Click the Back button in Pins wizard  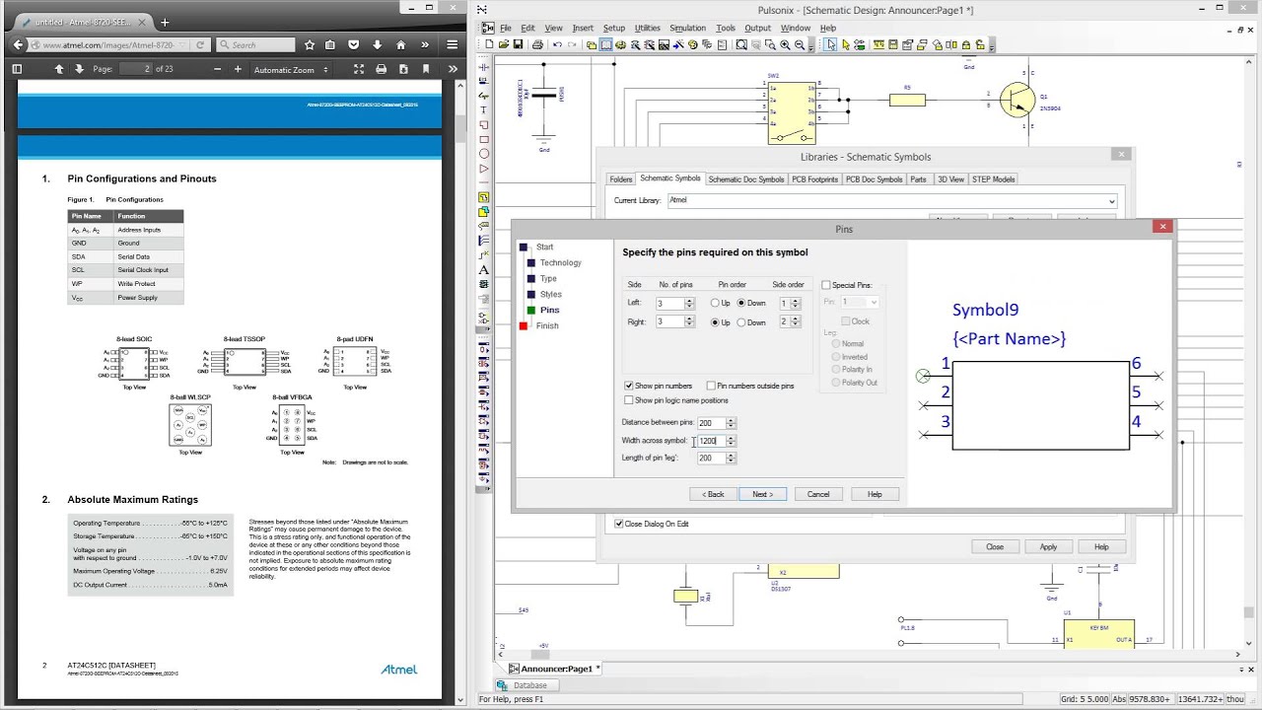point(713,494)
